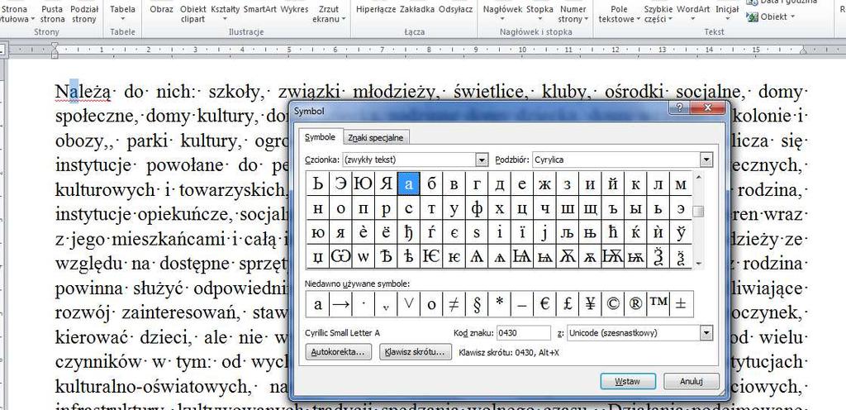
Task: Open the Tabela ribbon dropdown
Action: tap(122, 15)
